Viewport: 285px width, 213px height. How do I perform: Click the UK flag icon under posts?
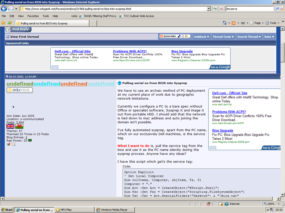point(10,126)
